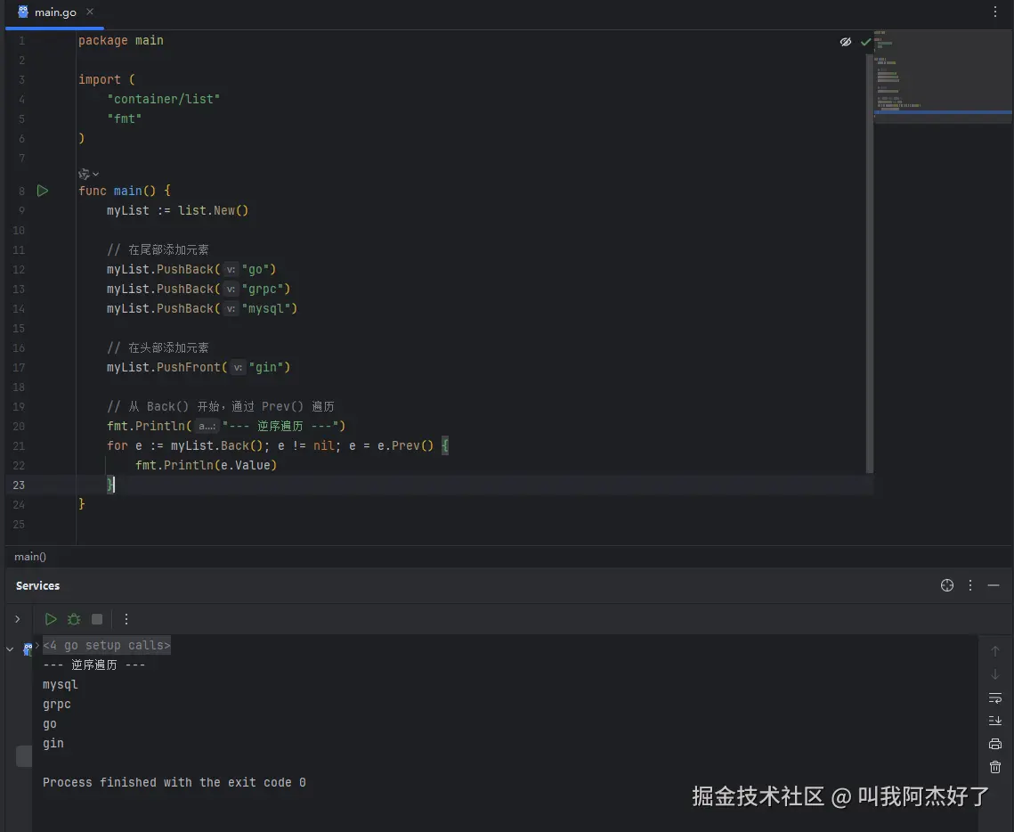Click 'grpc' in console output
The height and width of the screenshot is (832, 1014).
57,704
